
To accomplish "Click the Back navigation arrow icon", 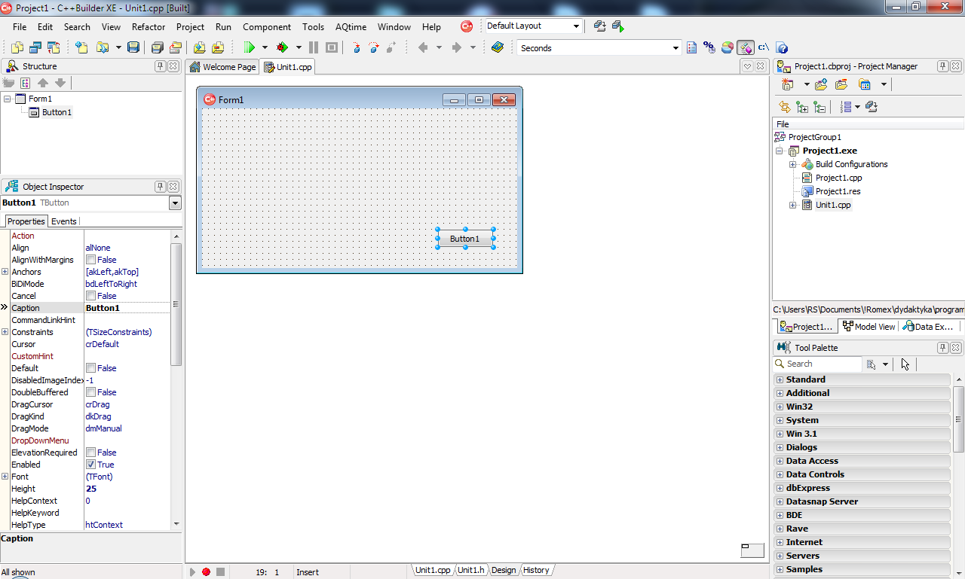I will point(423,47).
